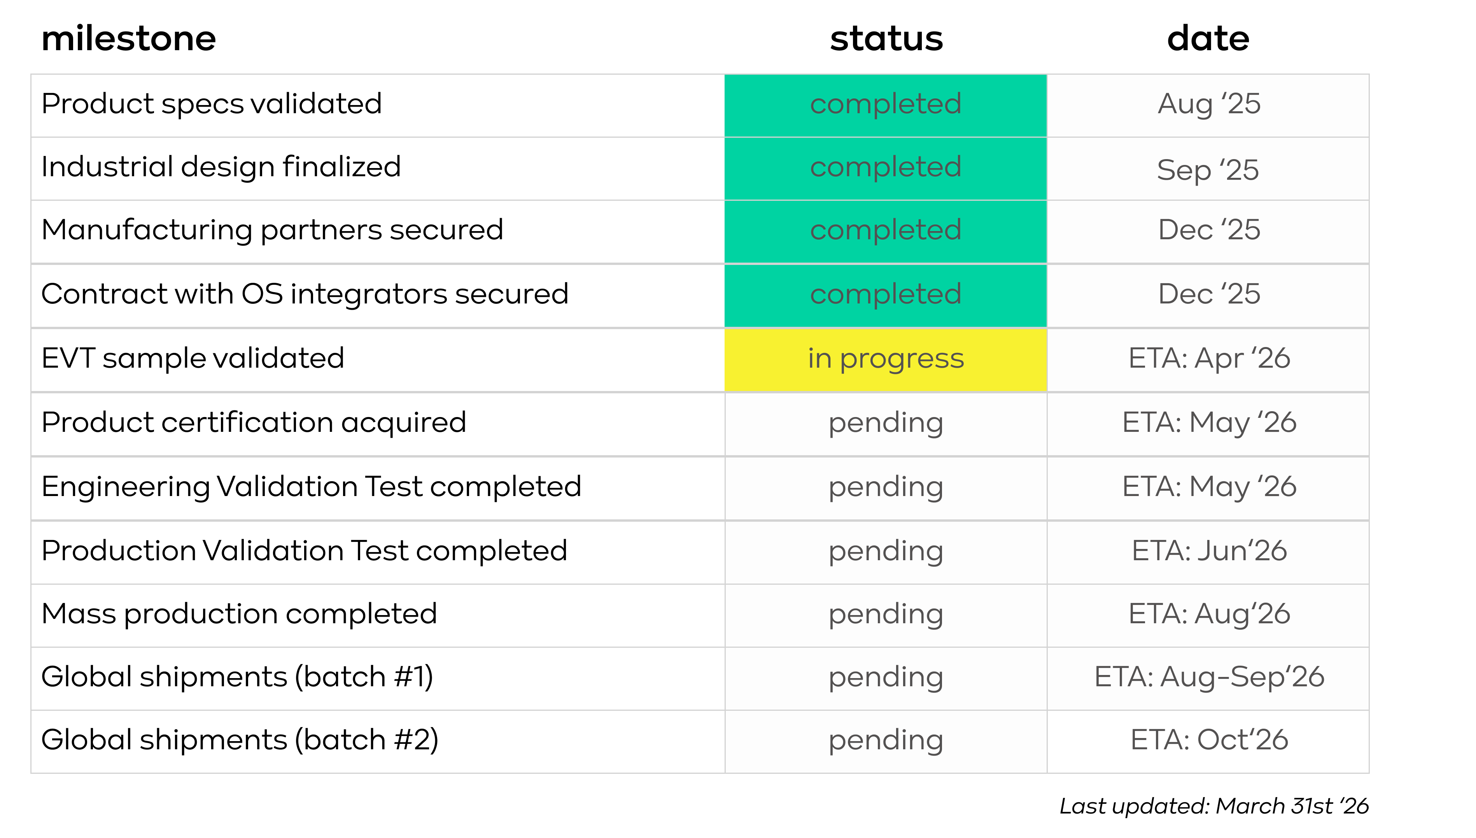Screen dimensions: 1476x838
Task: Click the ETA: Oct'26 date cell
Action: click(1208, 742)
